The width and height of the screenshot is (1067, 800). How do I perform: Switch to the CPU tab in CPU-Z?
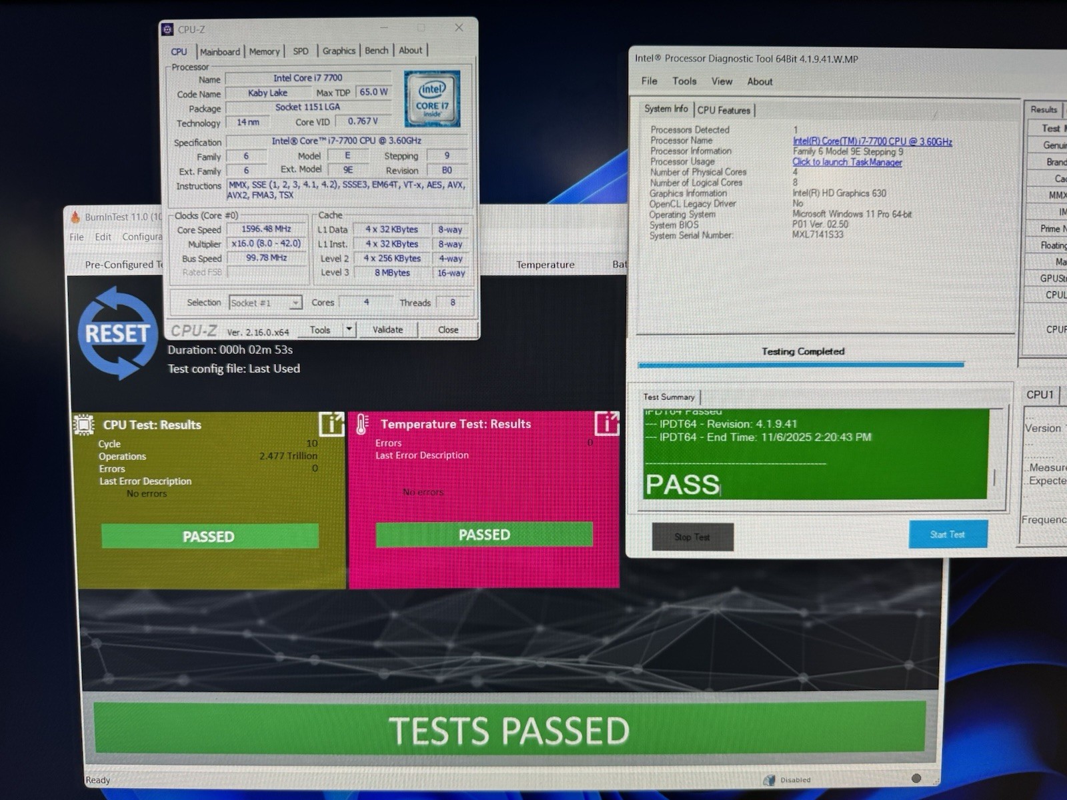179,51
